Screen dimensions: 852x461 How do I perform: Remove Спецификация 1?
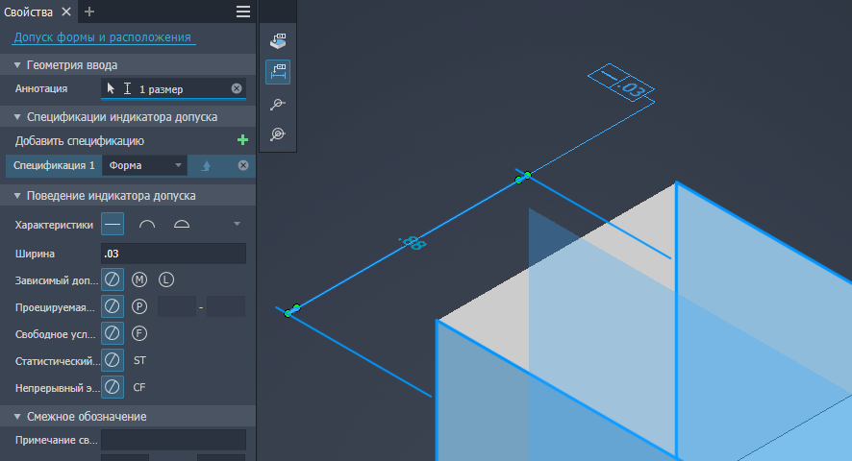[243, 165]
